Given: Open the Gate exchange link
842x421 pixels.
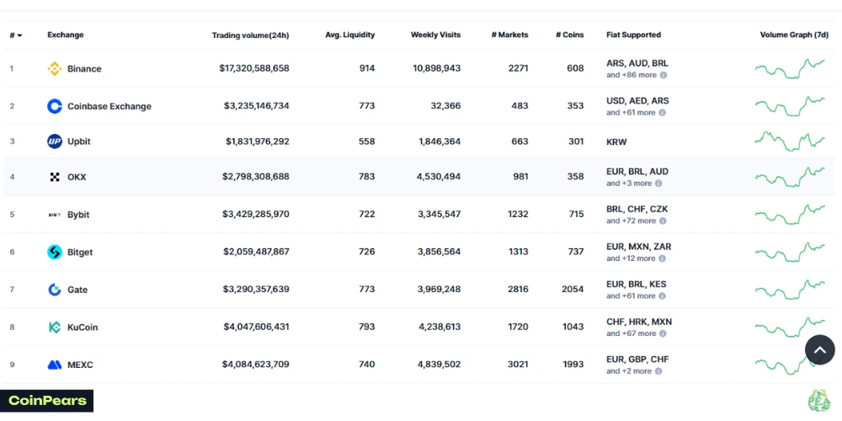Looking at the screenshot, I should 77,290.
